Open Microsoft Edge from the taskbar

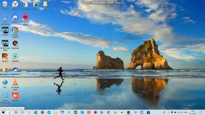coord(36,112)
